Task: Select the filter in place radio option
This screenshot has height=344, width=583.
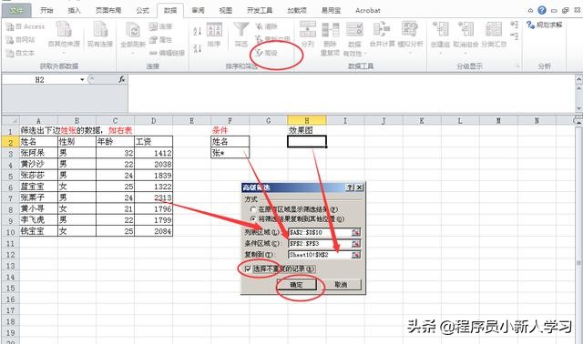Action: [253, 209]
